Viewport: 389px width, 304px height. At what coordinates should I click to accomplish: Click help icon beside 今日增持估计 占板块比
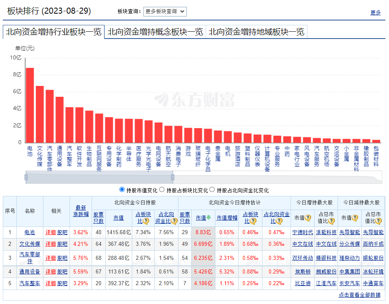pyautogui.click(x=253, y=221)
